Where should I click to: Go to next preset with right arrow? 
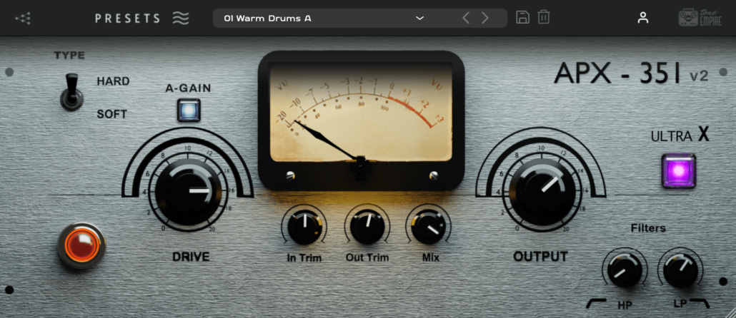(x=485, y=18)
